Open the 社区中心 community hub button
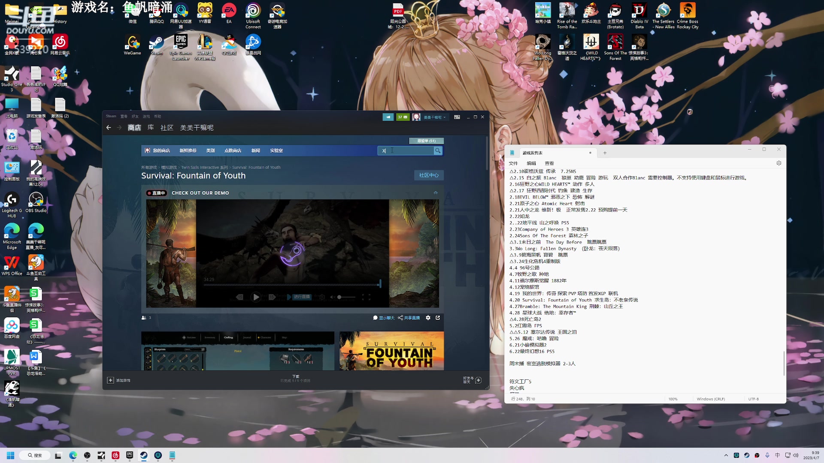Viewport: 824px width, 463px height. click(429, 175)
